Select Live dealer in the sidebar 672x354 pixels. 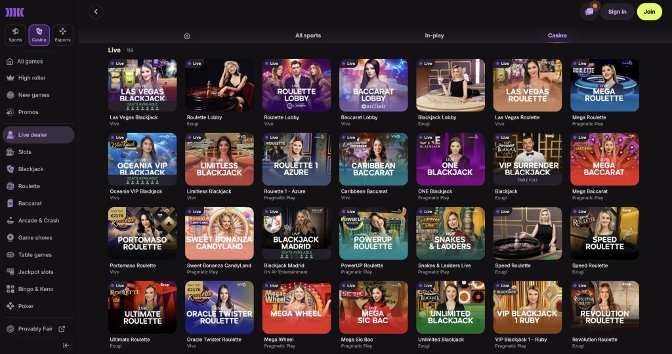click(x=38, y=135)
